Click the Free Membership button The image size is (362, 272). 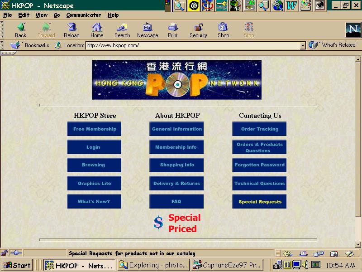pyautogui.click(x=94, y=129)
